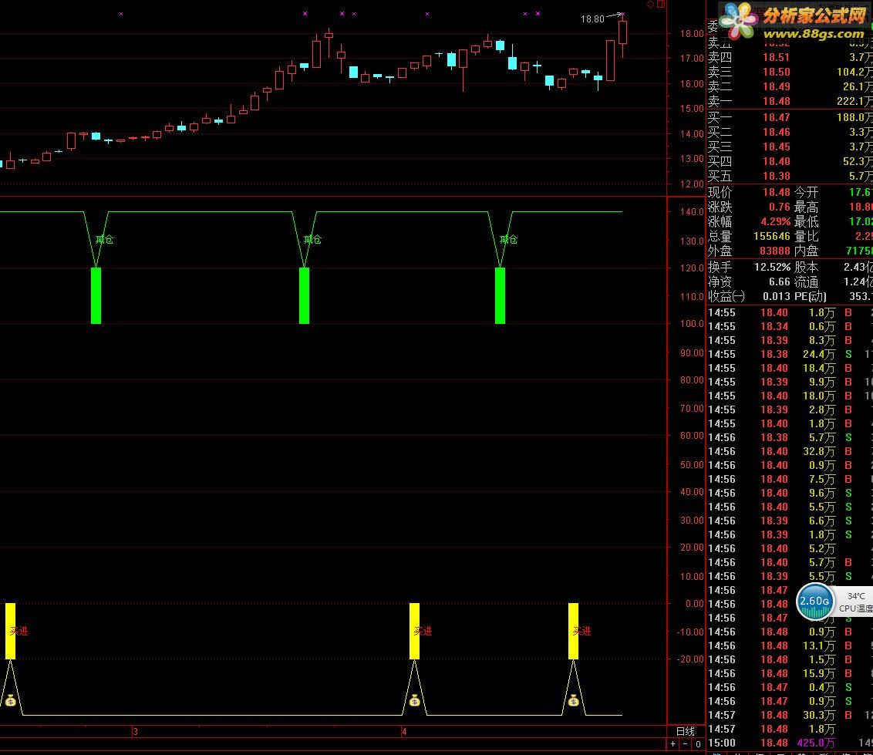Click the money bag icon at the latest 买进 signal
Screen dimensions: 873x755
(x=574, y=700)
